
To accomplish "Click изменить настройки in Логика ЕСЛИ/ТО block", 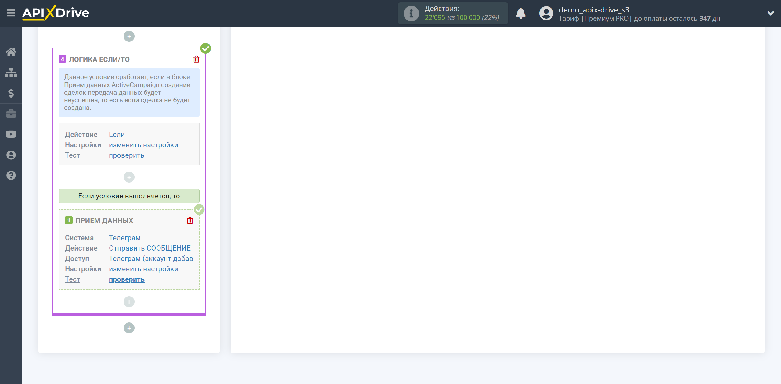I will [x=143, y=145].
